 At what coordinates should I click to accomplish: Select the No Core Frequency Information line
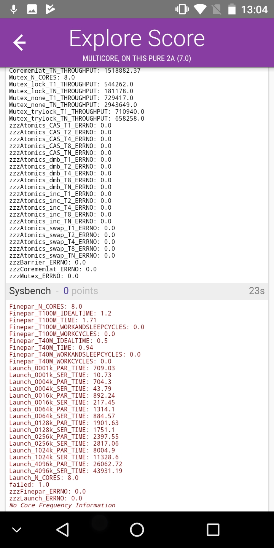click(62, 505)
